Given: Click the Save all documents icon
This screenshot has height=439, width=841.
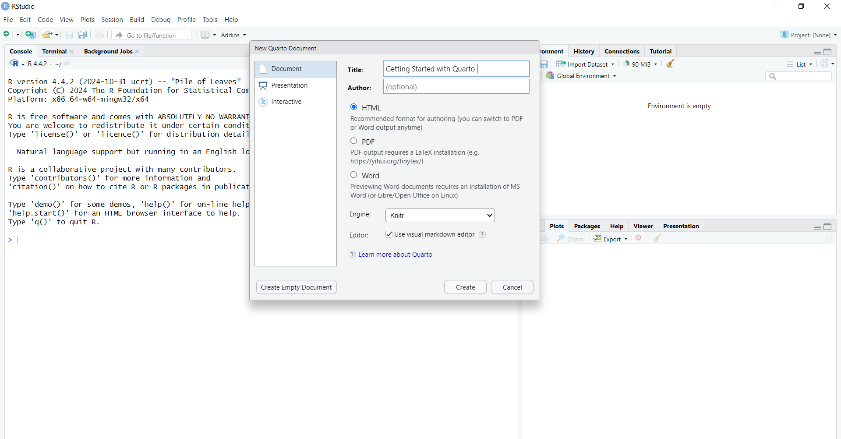Looking at the screenshot, I should pyautogui.click(x=82, y=35).
